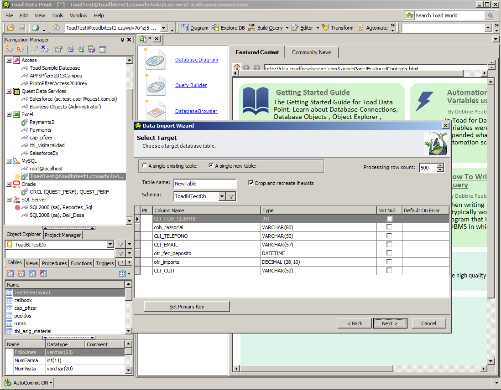This screenshot has width=501, height=390.
Task: Pin the Navigation Manager panel
Action: (x=122, y=40)
